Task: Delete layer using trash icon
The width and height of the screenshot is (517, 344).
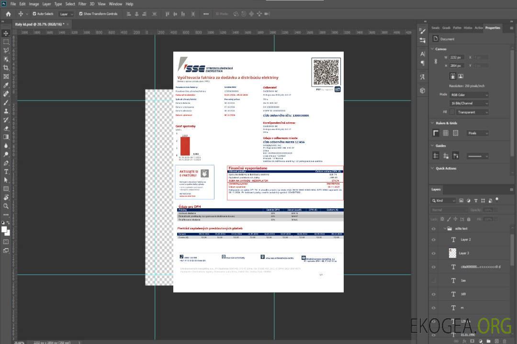Action: 505,341
